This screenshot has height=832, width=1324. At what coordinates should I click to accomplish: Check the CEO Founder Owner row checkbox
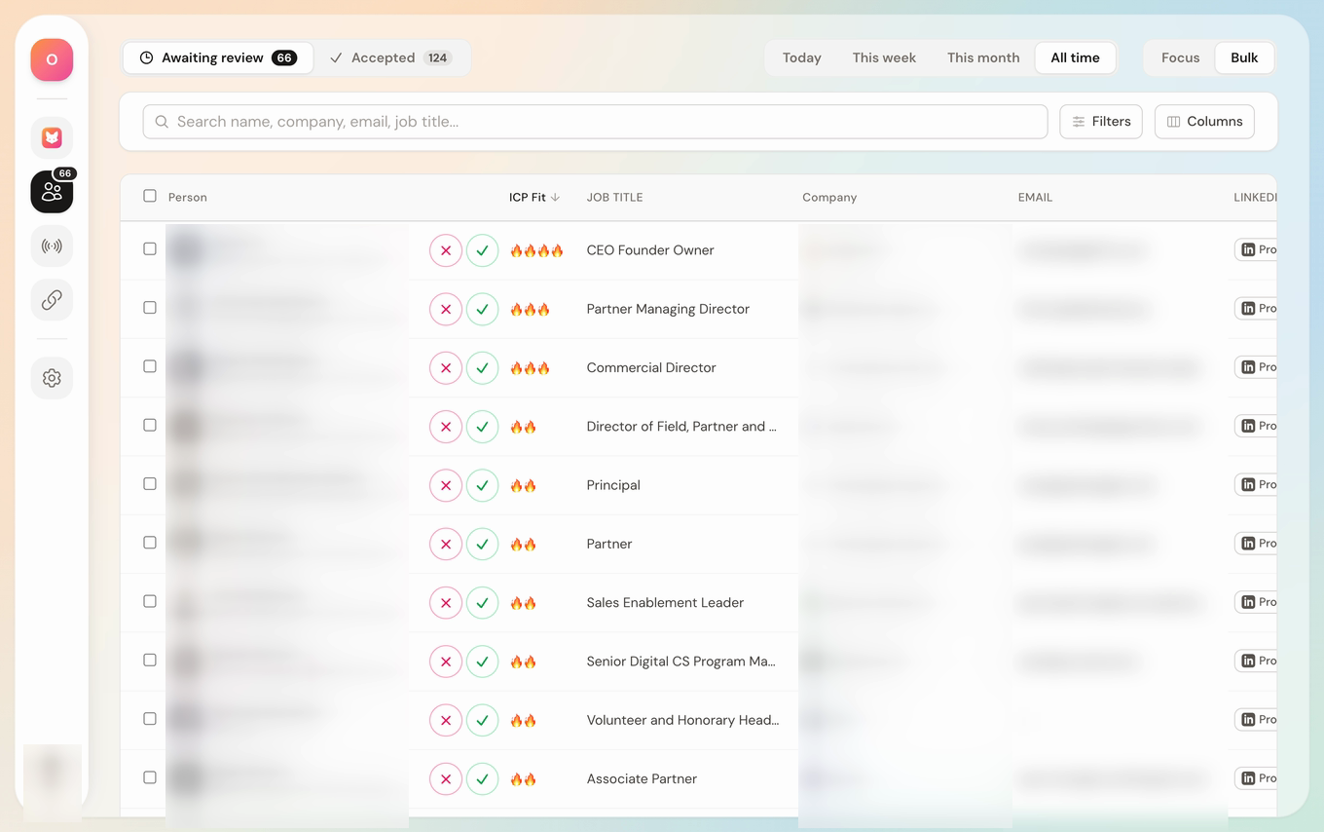[150, 248]
